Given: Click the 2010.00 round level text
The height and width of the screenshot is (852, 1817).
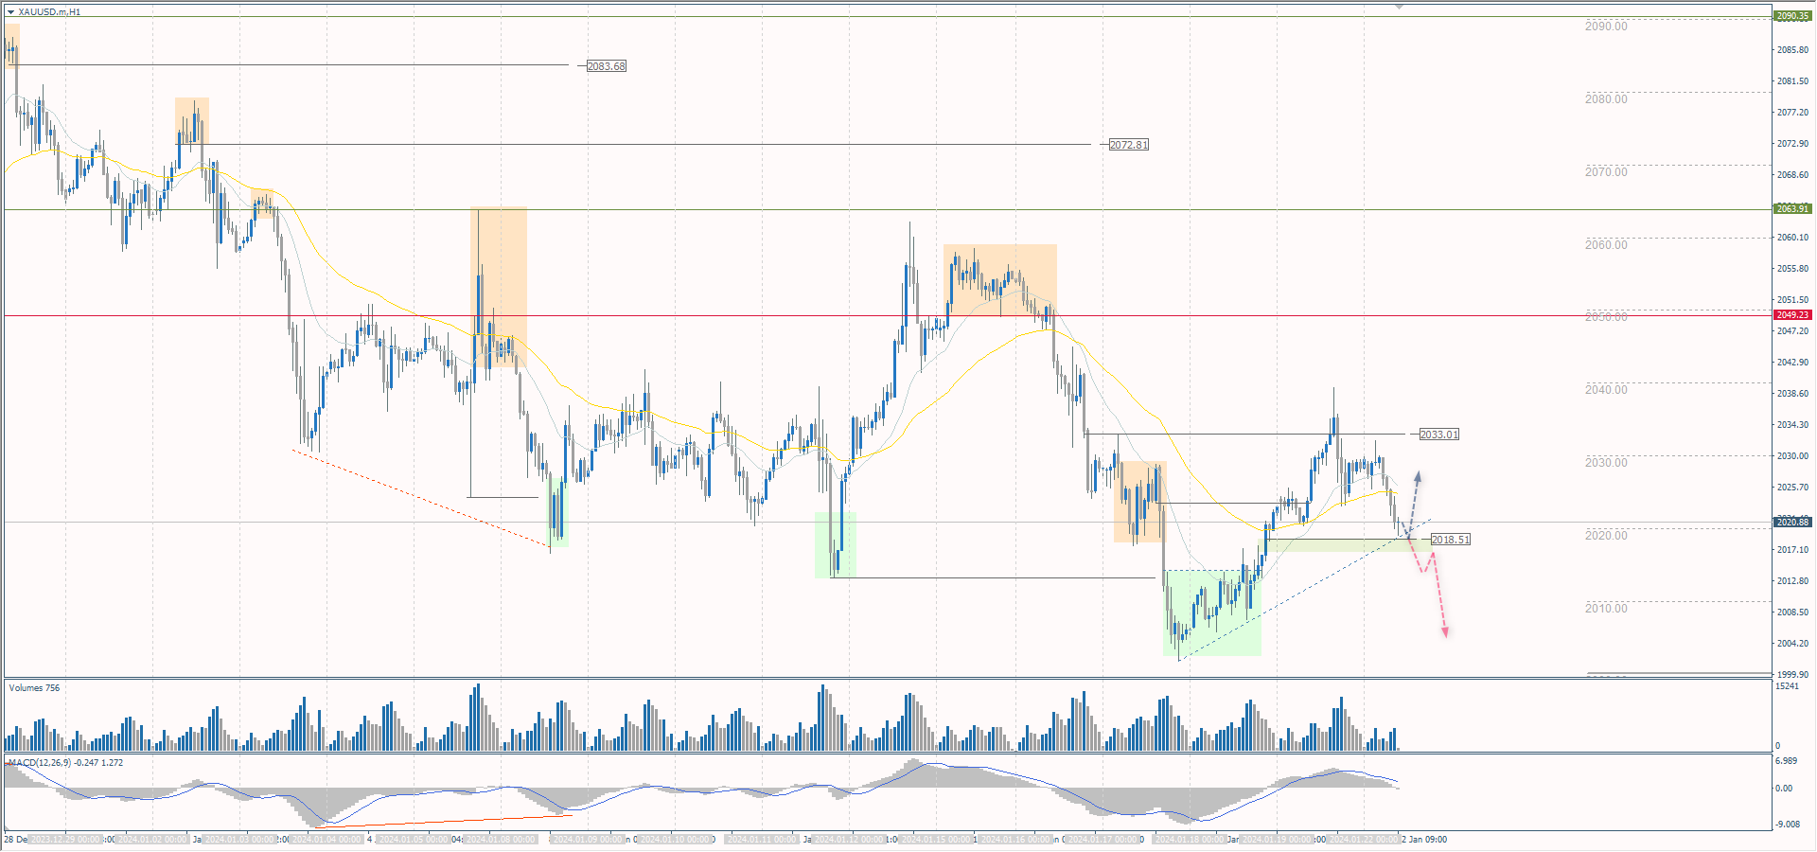Looking at the screenshot, I should 1606,609.
